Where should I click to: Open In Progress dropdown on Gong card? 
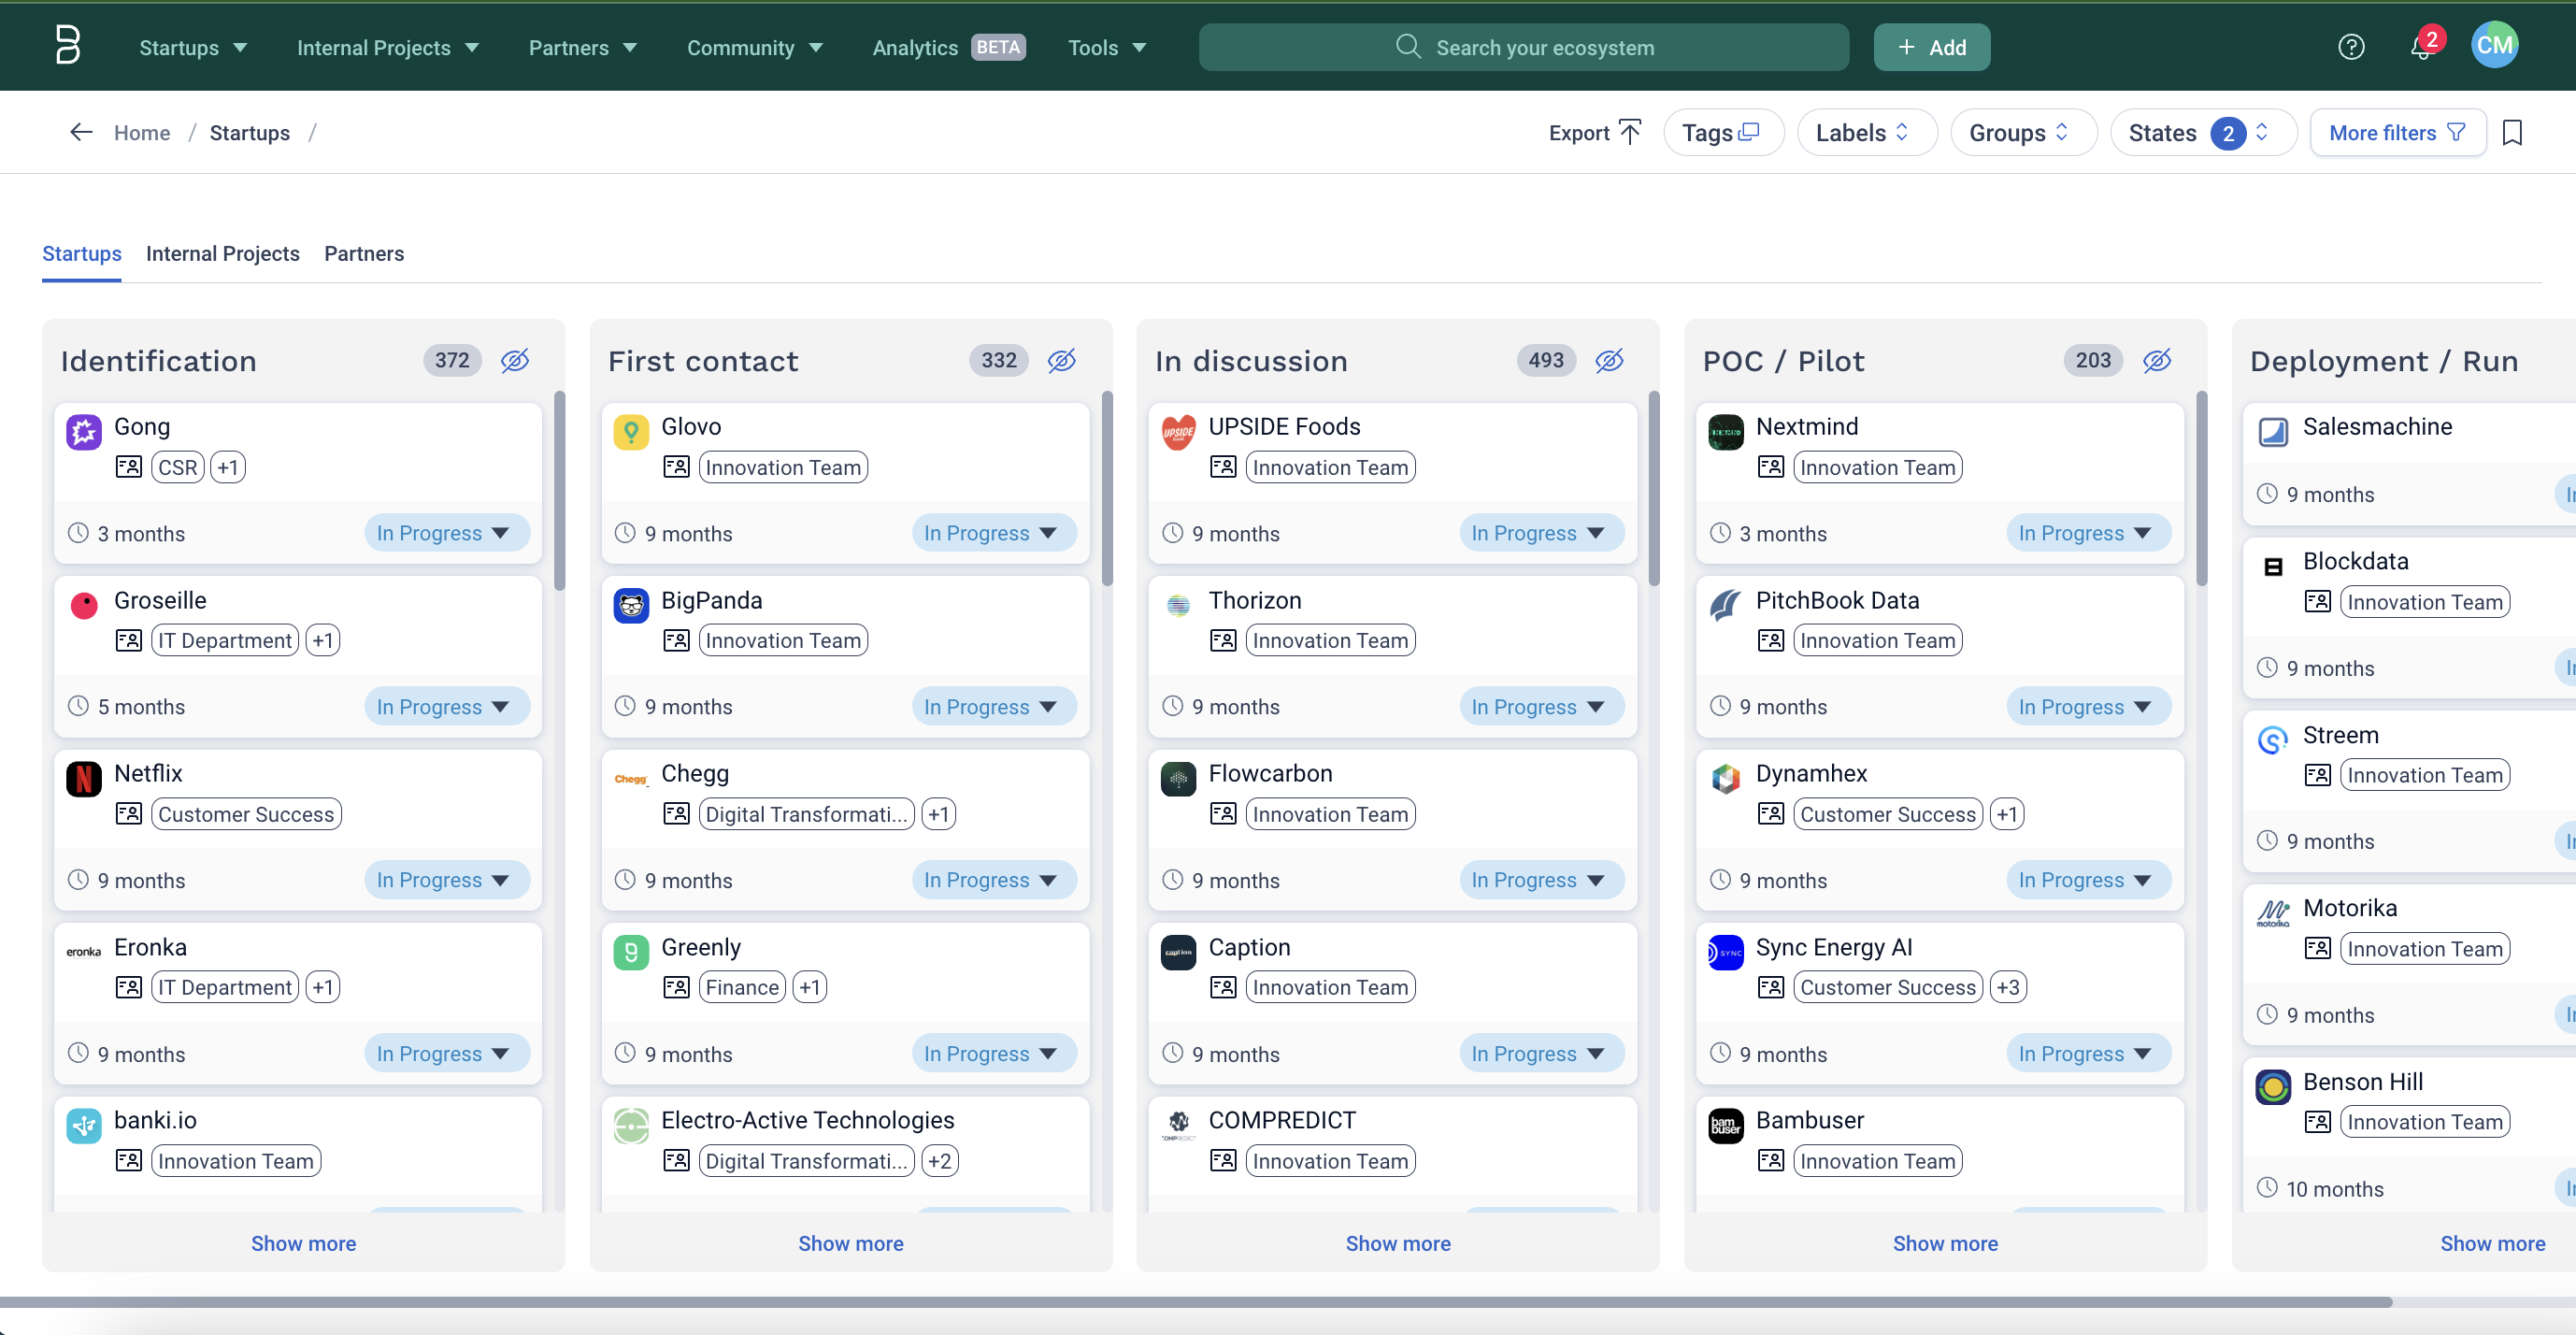click(446, 532)
